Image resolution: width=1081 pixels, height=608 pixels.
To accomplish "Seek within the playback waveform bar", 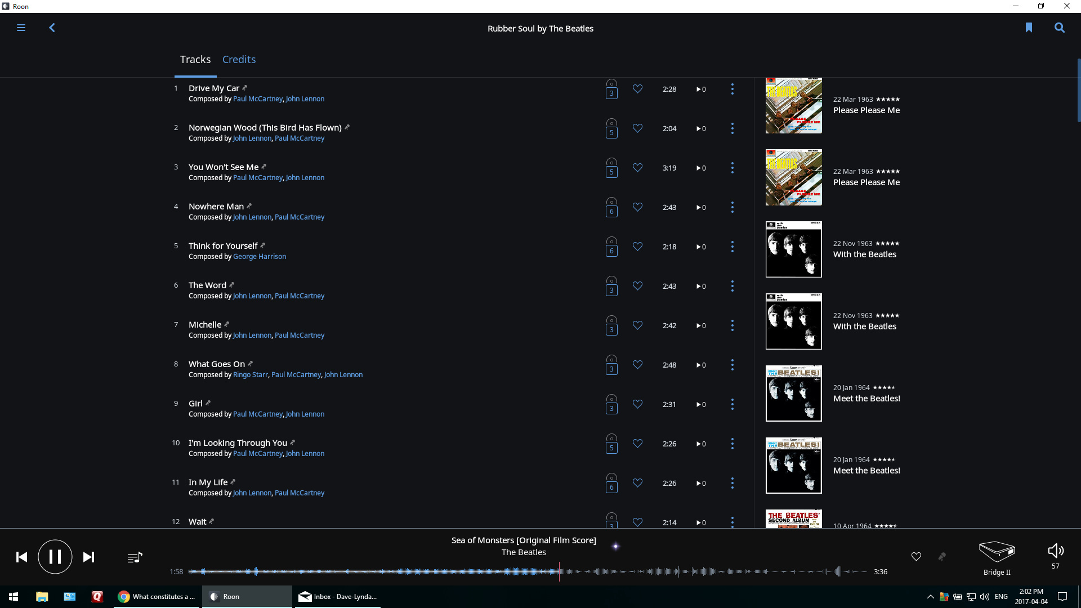I will [x=528, y=571].
